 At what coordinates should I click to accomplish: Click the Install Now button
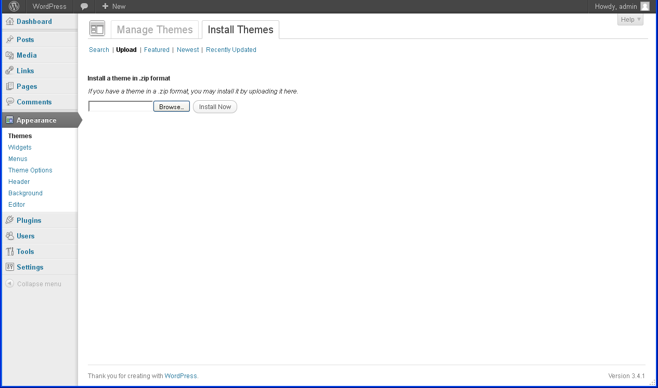pos(215,106)
